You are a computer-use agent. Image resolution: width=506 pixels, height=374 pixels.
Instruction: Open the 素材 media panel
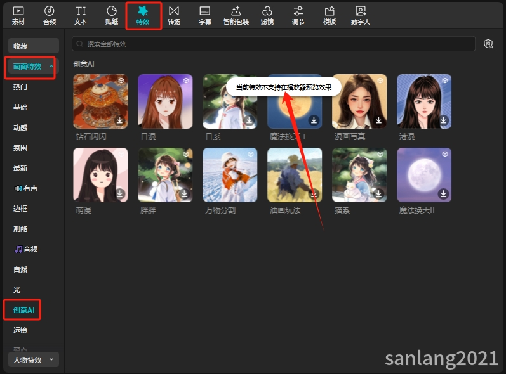click(x=18, y=15)
